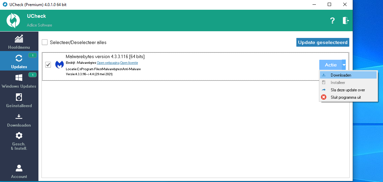Open Gesch. & Instell. settings section
The height and width of the screenshot is (182, 383).
pos(19,141)
